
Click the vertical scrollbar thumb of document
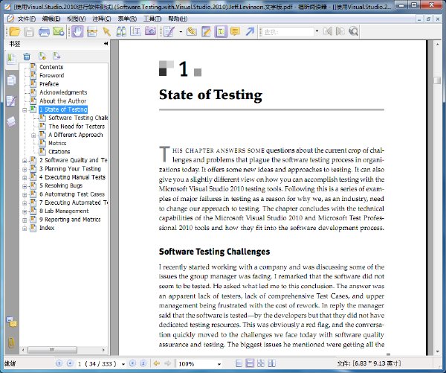coord(437,80)
